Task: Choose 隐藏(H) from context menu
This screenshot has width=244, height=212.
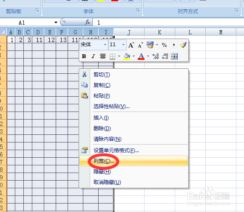Action: (x=133, y=171)
